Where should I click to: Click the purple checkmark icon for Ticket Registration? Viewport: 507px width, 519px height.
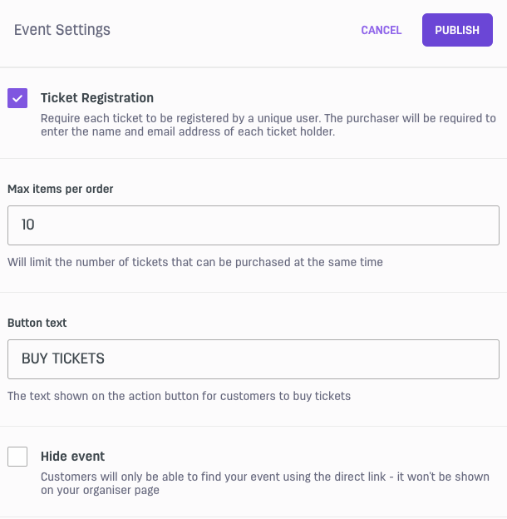[17, 98]
